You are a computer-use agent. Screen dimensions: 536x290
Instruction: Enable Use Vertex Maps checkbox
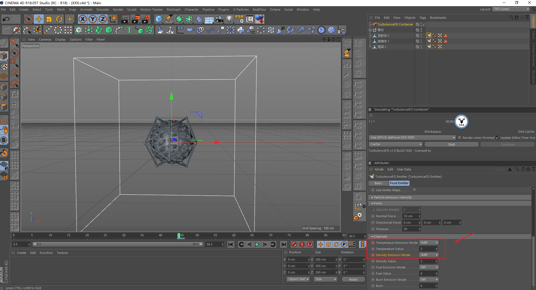pyautogui.click(x=414, y=190)
